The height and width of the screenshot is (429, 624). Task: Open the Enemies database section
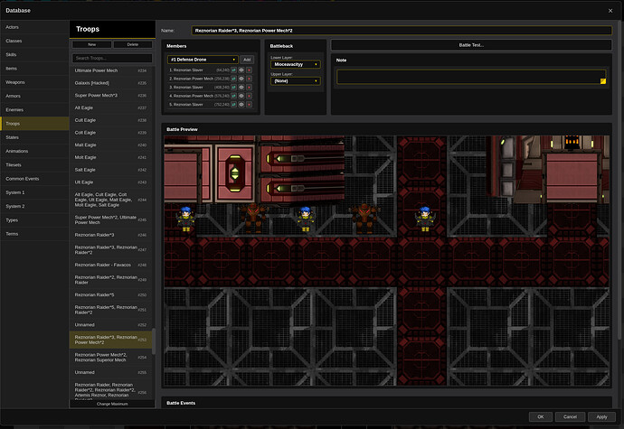tap(34, 110)
